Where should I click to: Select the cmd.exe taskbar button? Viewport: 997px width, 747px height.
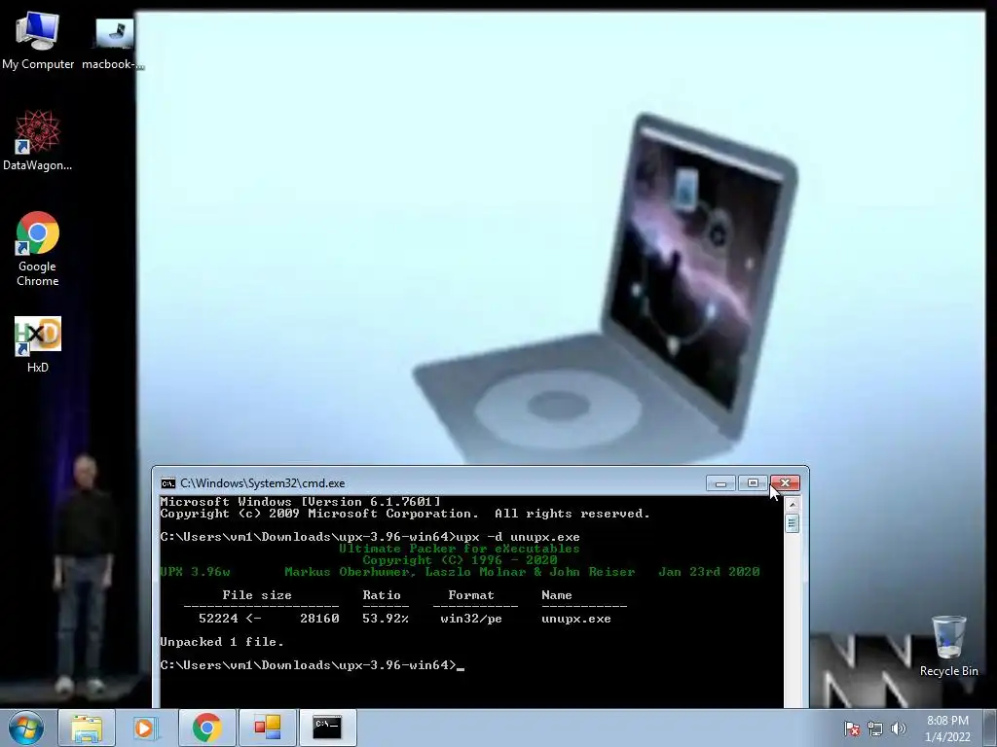(327, 728)
